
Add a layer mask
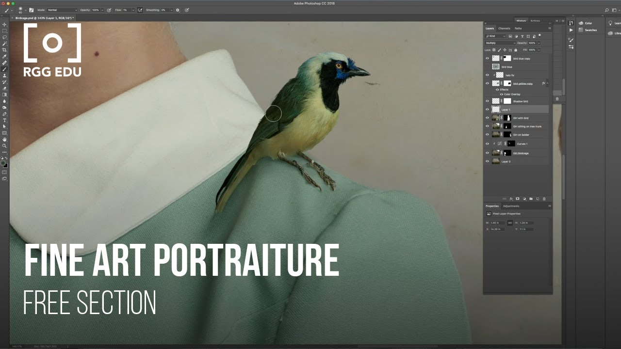518,199
